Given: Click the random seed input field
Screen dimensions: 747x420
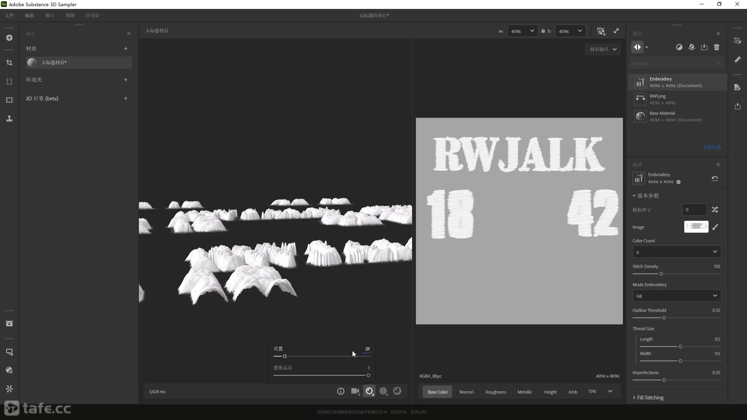Looking at the screenshot, I should 694,210.
